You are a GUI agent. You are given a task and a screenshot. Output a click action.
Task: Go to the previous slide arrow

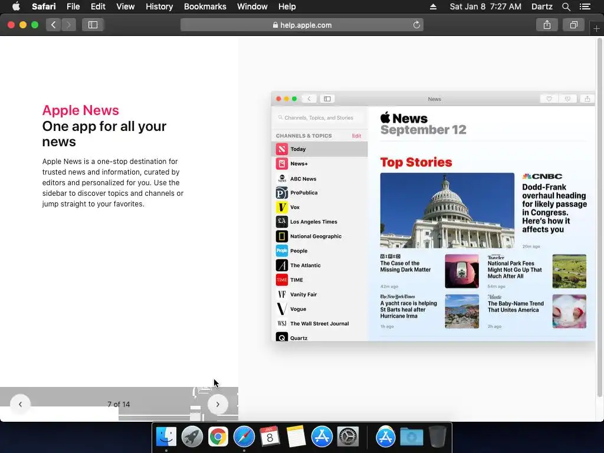[20, 404]
